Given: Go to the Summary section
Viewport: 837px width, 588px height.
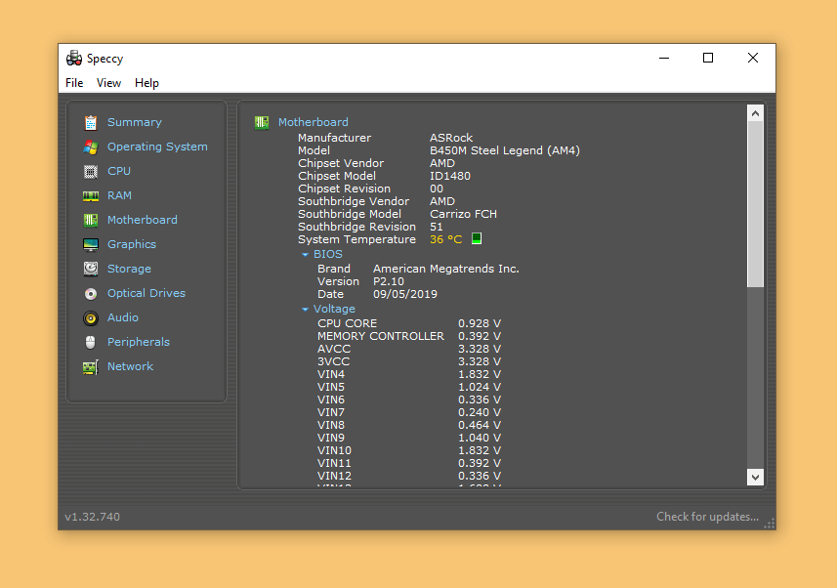Looking at the screenshot, I should pos(135,122).
